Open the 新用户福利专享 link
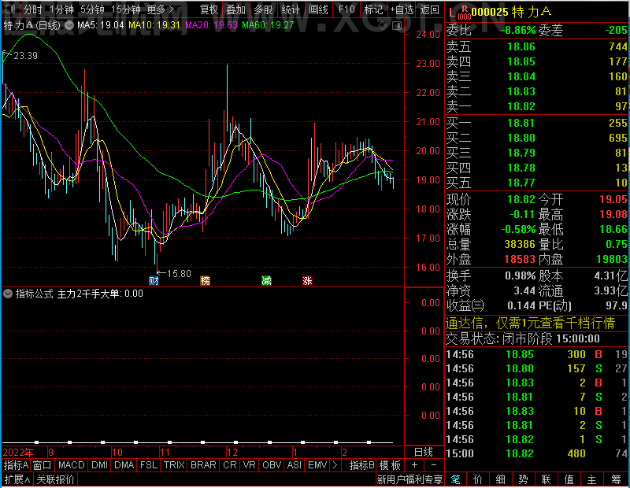The image size is (630, 488). 409,479
